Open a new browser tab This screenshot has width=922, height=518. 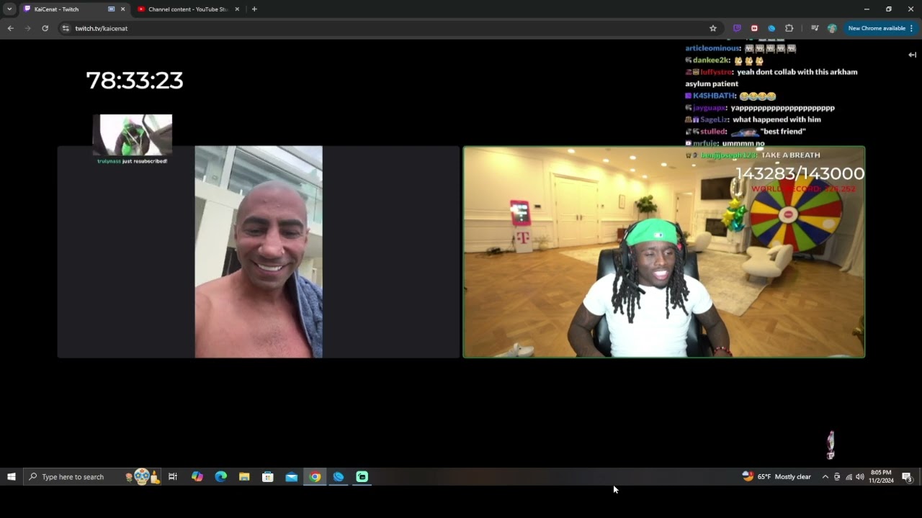[254, 9]
